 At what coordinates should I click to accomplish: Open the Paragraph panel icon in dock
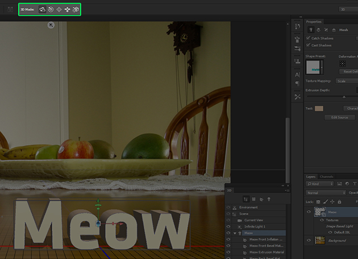(297, 83)
